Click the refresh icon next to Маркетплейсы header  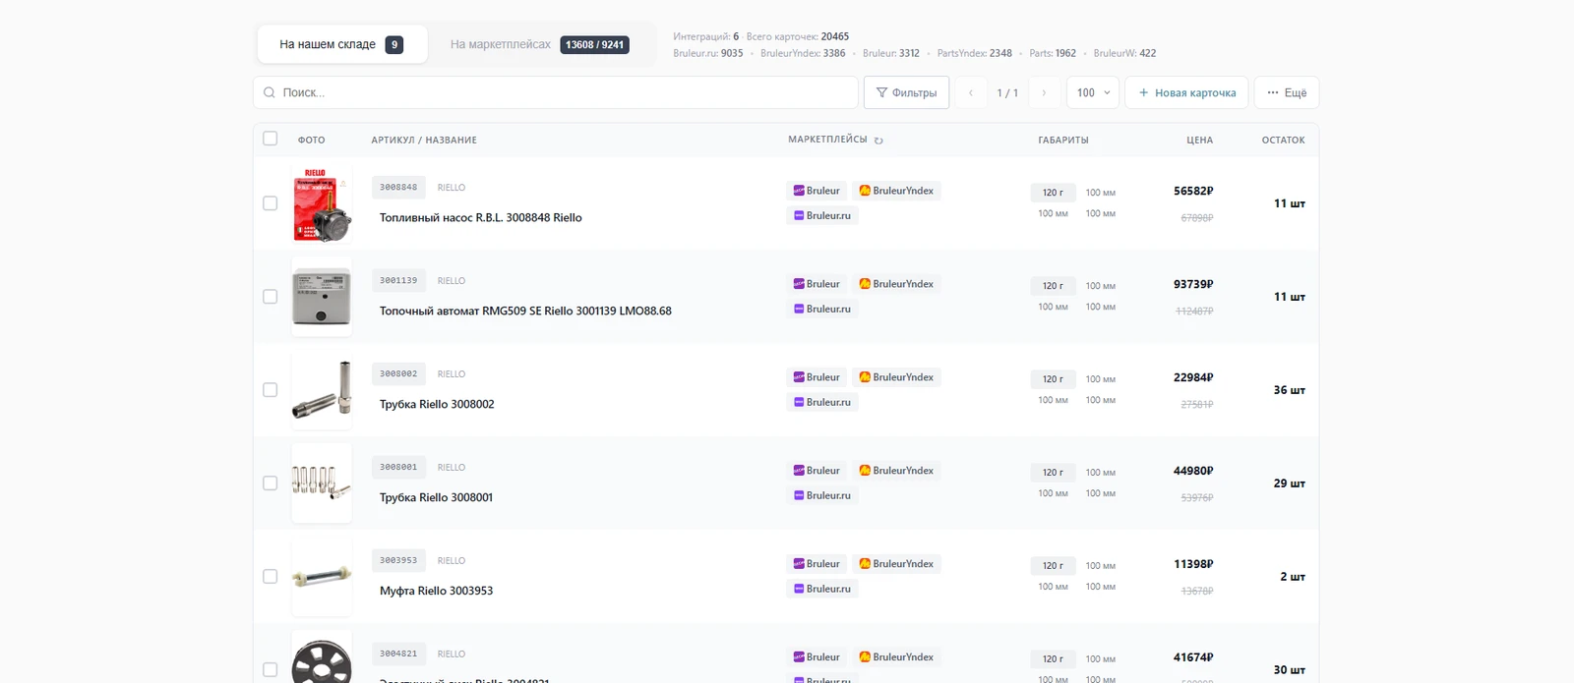pyautogui.click(x=878, y=141)
